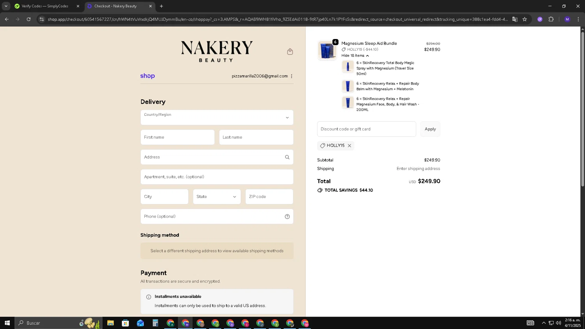The image size is (585, 329).
Task: Open Calculator from taskbar
Action: (x=155, y=323)
